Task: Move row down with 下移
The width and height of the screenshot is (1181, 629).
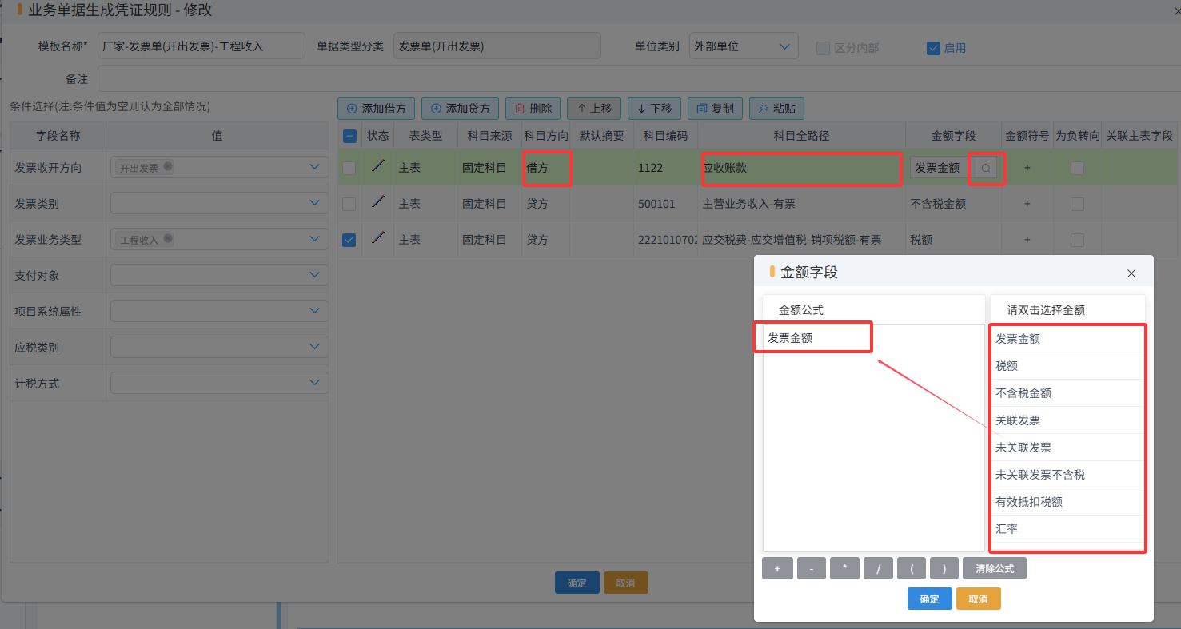Action: (x=654, y=109)
